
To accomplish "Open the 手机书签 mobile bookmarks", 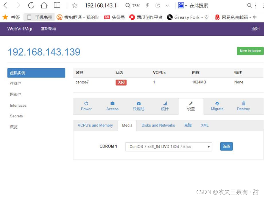I will 40,17.
